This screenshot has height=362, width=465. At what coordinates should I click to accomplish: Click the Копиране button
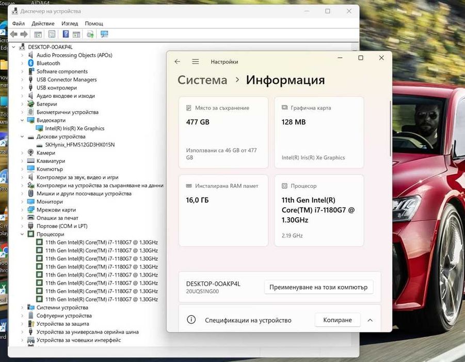click(338, 320)
